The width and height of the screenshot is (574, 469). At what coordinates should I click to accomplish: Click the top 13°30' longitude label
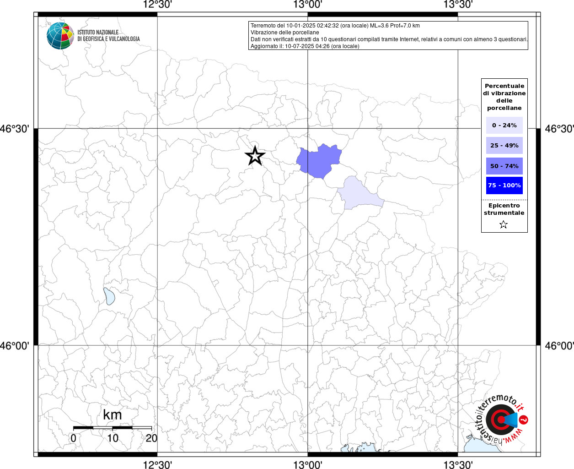458,5
